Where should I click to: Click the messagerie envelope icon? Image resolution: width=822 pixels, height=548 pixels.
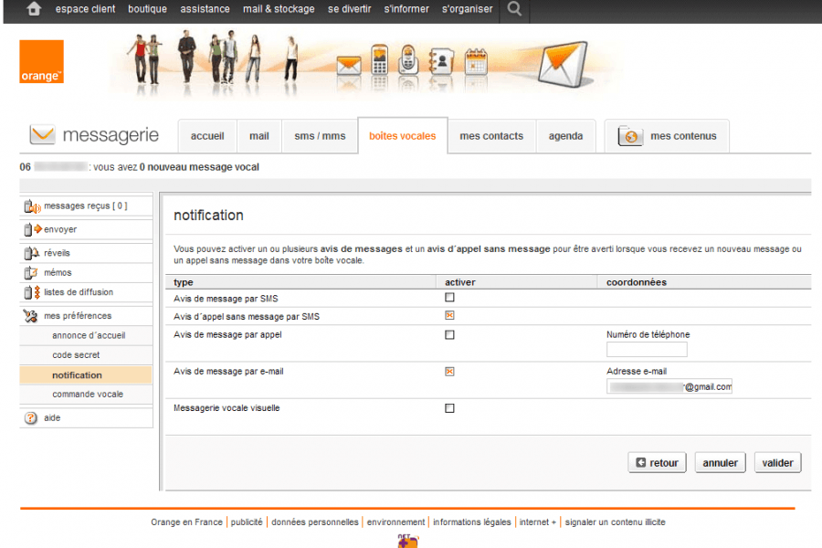[x=42, y=135]
